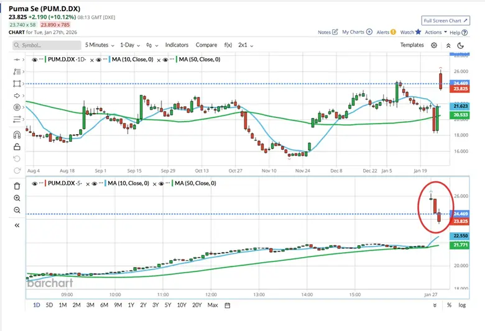Open the f(x) expressions menu
Image resolution: width=485 pixels, height=331 pixels.
point(228,45)
